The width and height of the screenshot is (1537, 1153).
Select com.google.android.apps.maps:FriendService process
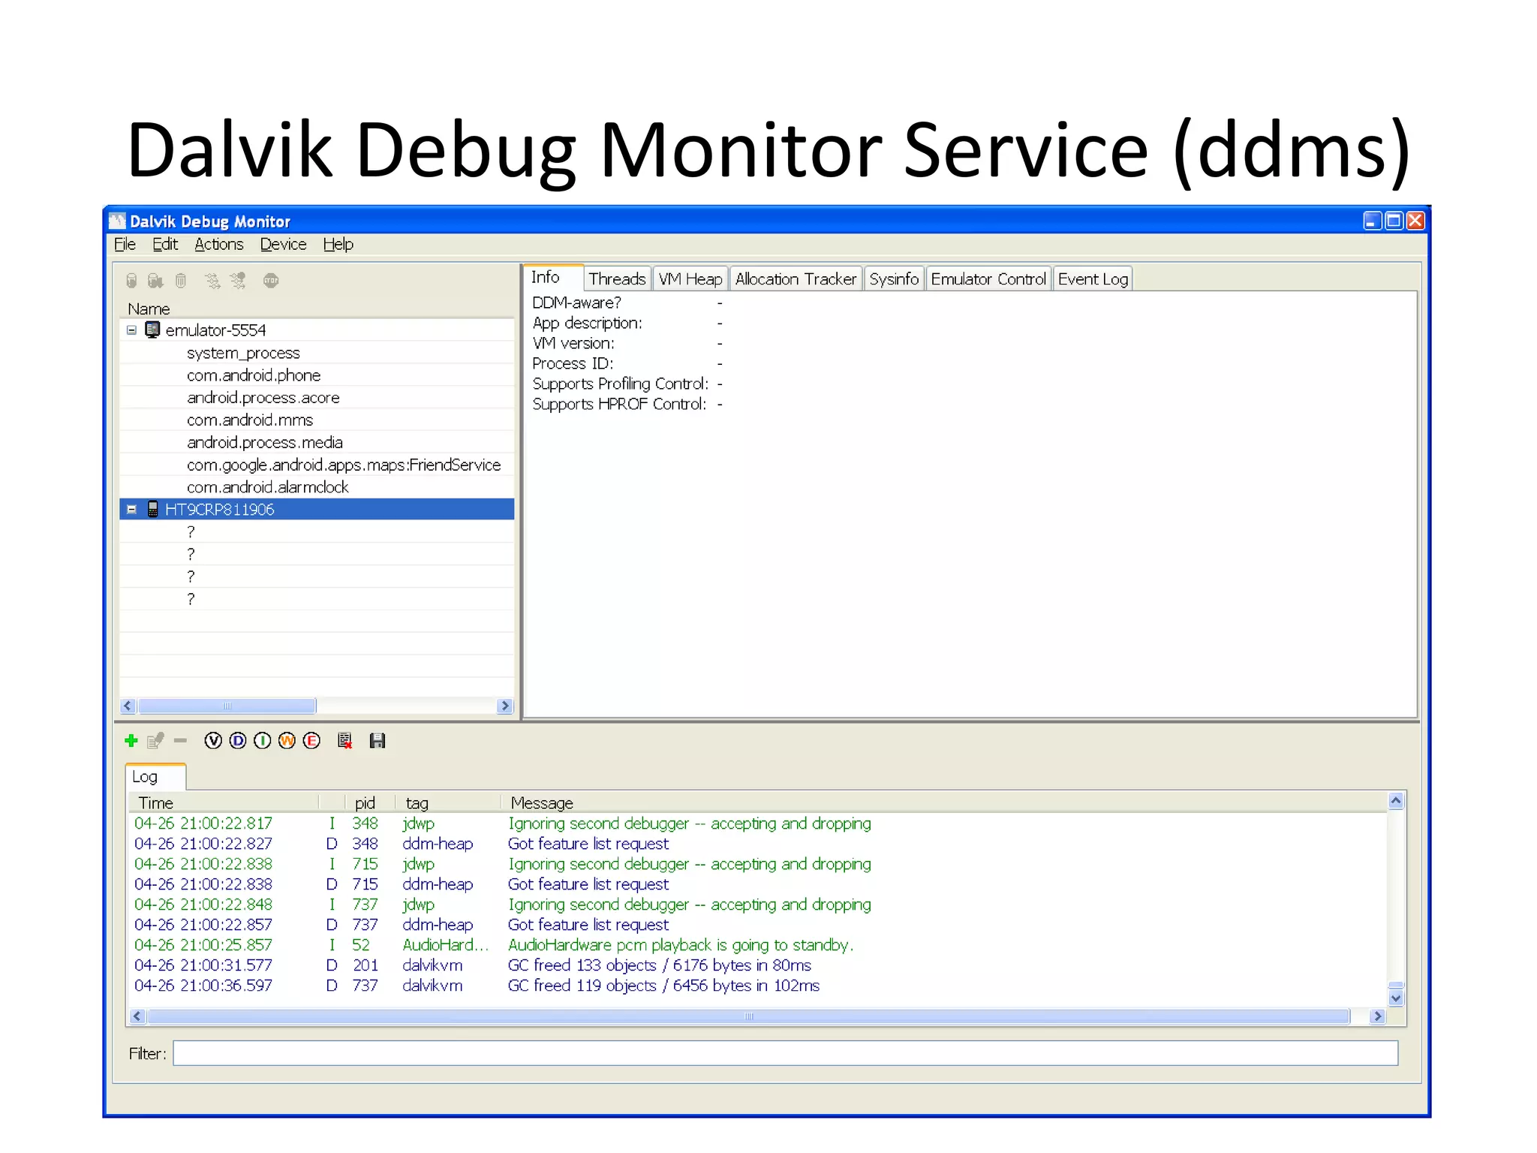tap(317, 465)
